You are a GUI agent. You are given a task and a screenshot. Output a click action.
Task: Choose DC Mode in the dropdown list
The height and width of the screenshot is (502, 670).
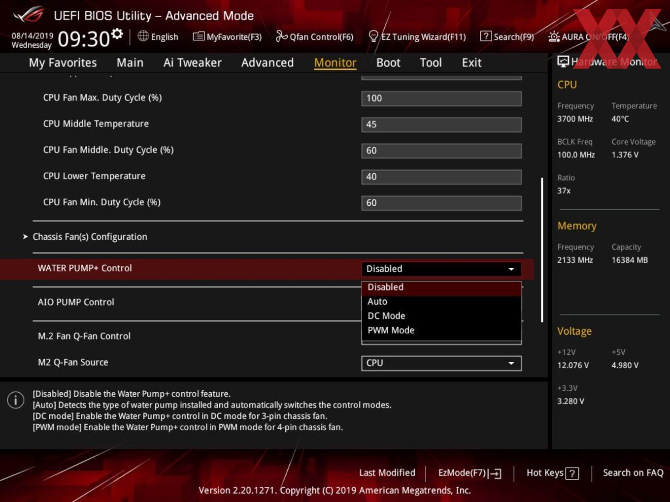(441, 316)
